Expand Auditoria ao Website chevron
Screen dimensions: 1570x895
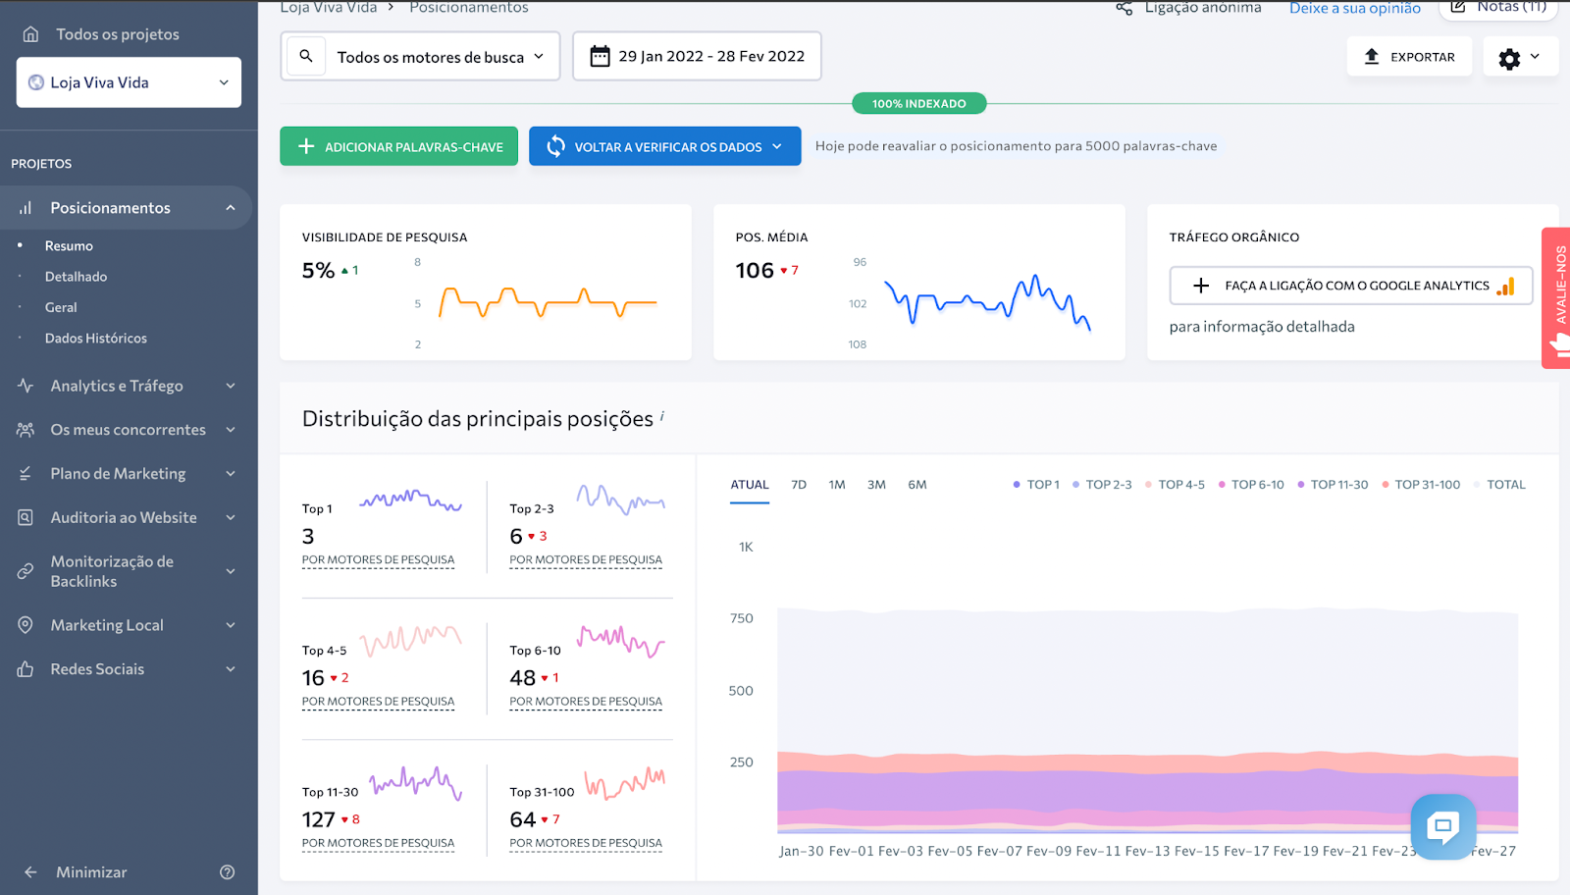[x=231, y=517]
